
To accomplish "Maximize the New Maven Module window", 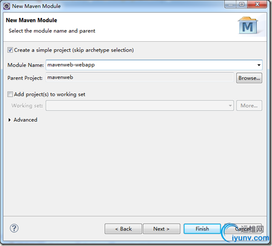I will point(242,4).
